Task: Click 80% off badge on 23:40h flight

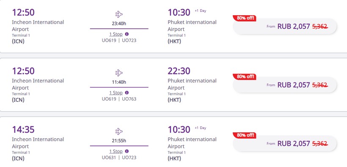Action: click(x=244, y=18)
